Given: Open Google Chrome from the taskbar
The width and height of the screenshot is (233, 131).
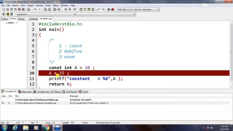Looking at the screenshot, I should (47, 128).
